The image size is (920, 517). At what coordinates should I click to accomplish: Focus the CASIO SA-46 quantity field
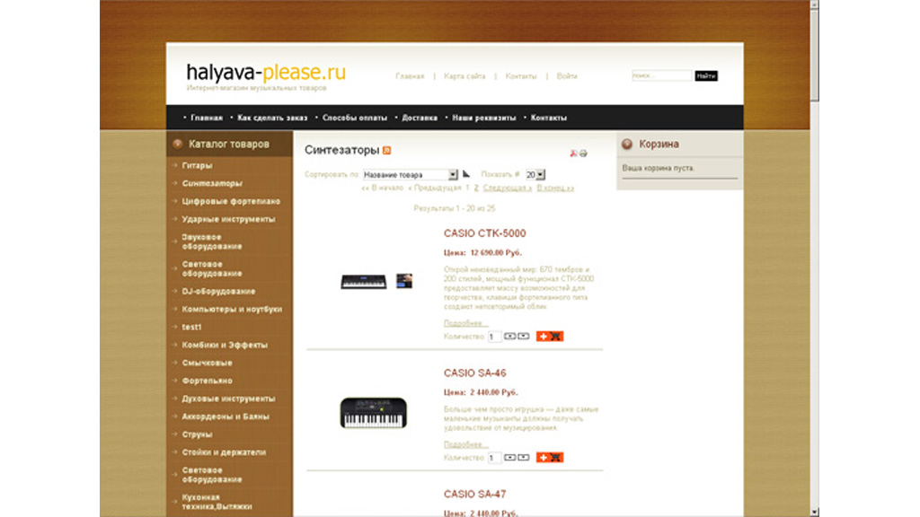coord(495,457)
